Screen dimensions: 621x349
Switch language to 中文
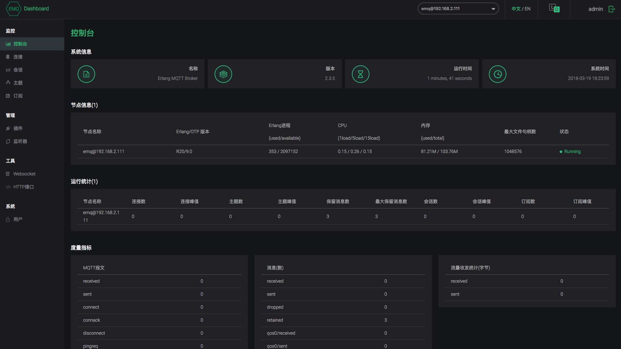click(516, 9)
